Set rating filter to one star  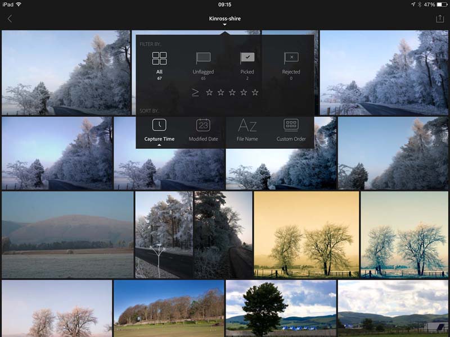point(209,92)
